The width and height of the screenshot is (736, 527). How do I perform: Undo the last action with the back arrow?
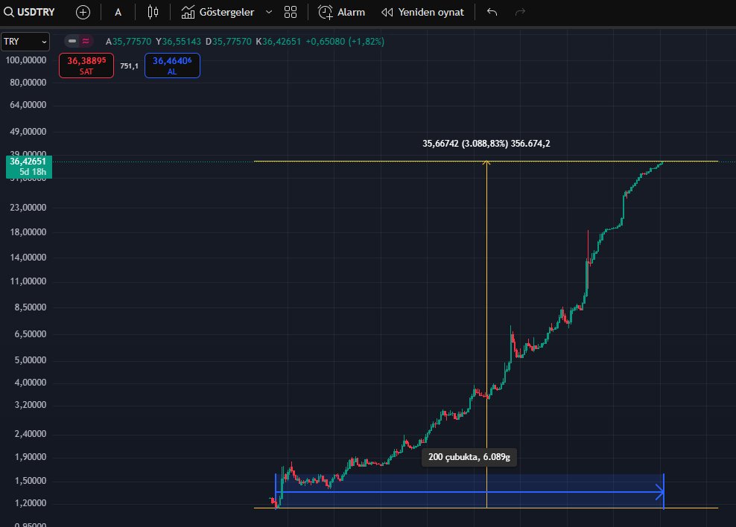pyautogui.click(x=492, y=12)
